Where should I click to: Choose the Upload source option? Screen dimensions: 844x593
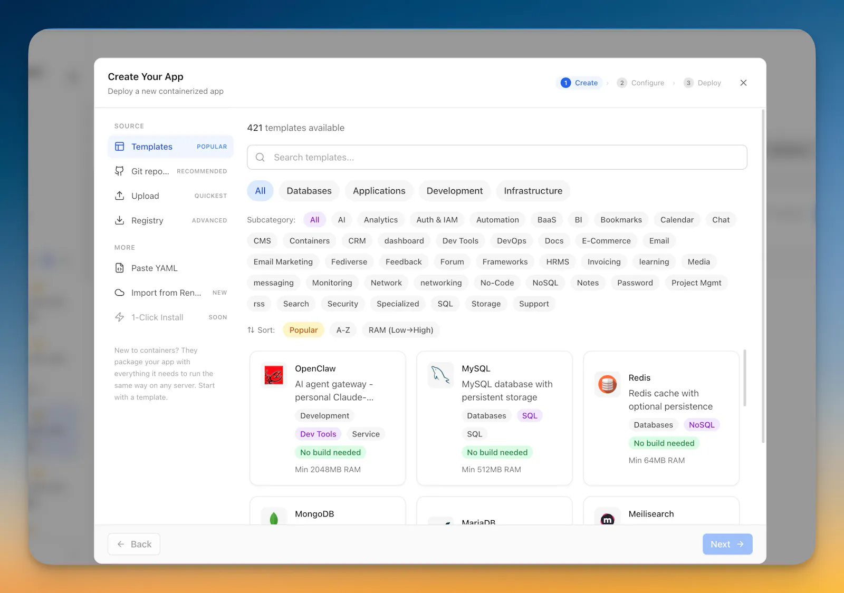170,196
